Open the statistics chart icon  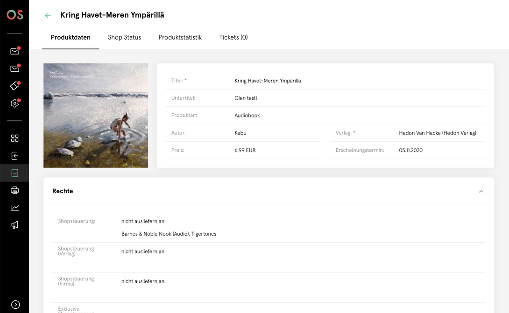tap(15, 208)
